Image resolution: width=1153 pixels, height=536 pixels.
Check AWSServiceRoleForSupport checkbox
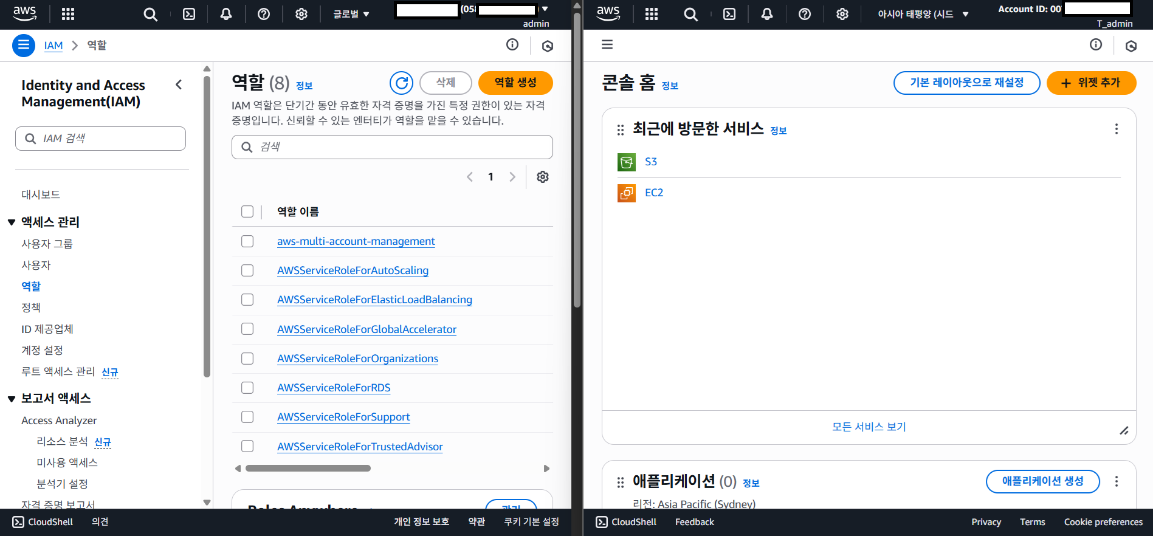(247, 417)
